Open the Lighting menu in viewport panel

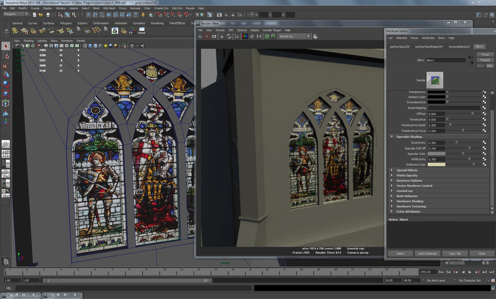(x=42, y=41)
